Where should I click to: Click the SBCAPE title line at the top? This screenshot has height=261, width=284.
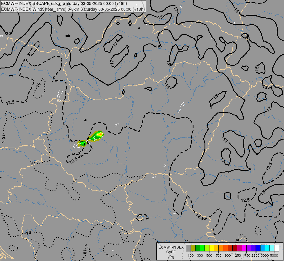64,3
